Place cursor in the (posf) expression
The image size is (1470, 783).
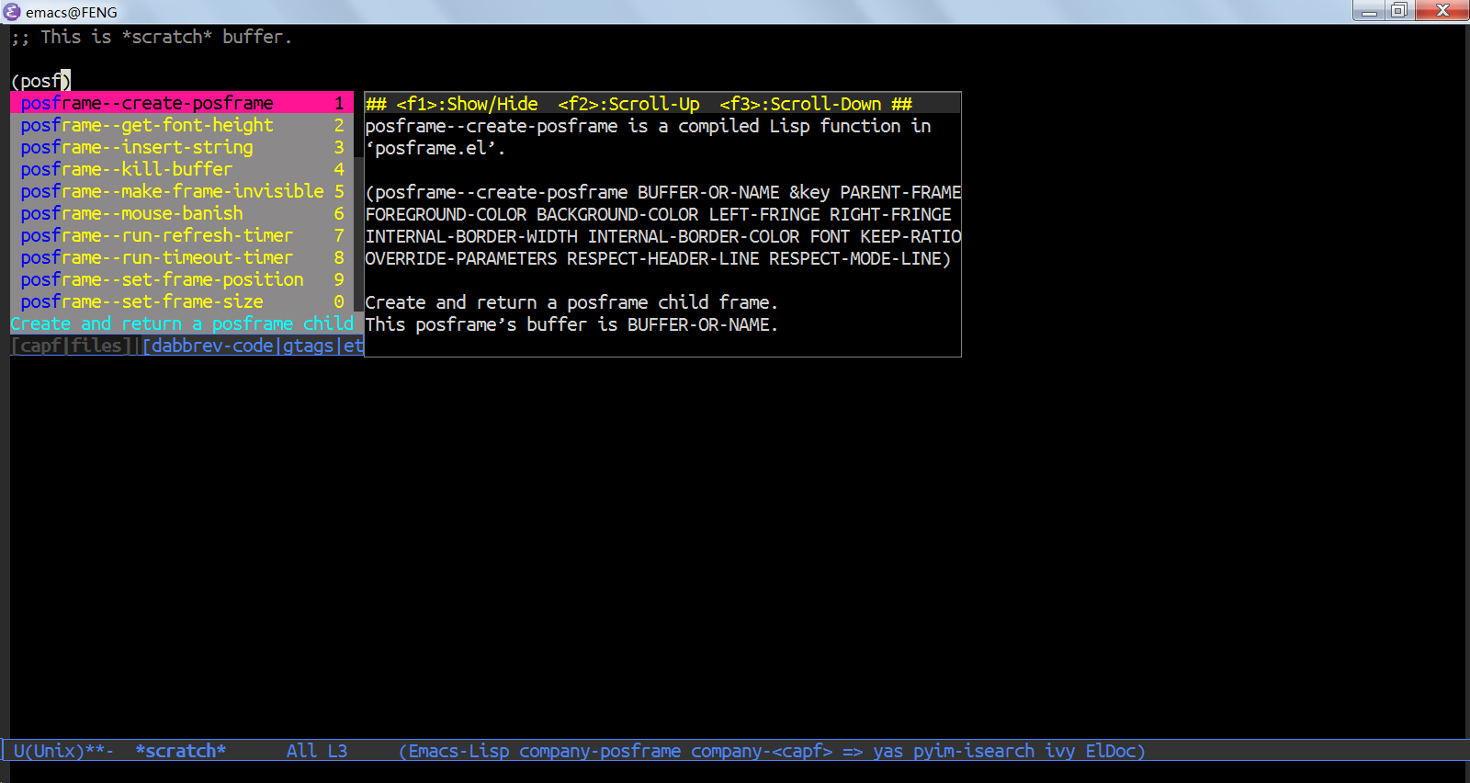click(40, 81)
